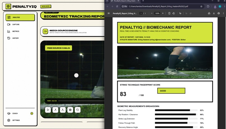This screenshot has width=226, height=129.
Task: Close the PenaltyIQ report browser tab
Action: click(138, 1)
